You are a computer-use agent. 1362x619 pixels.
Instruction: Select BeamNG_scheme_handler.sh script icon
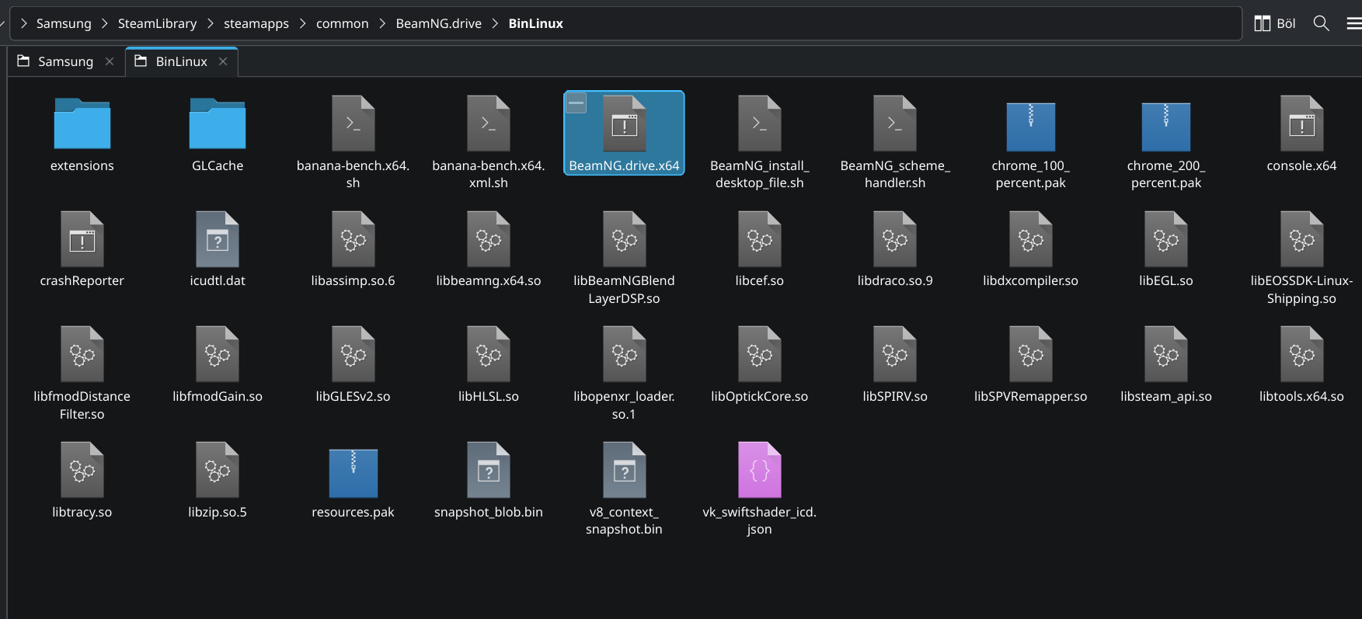pos(895,123)
